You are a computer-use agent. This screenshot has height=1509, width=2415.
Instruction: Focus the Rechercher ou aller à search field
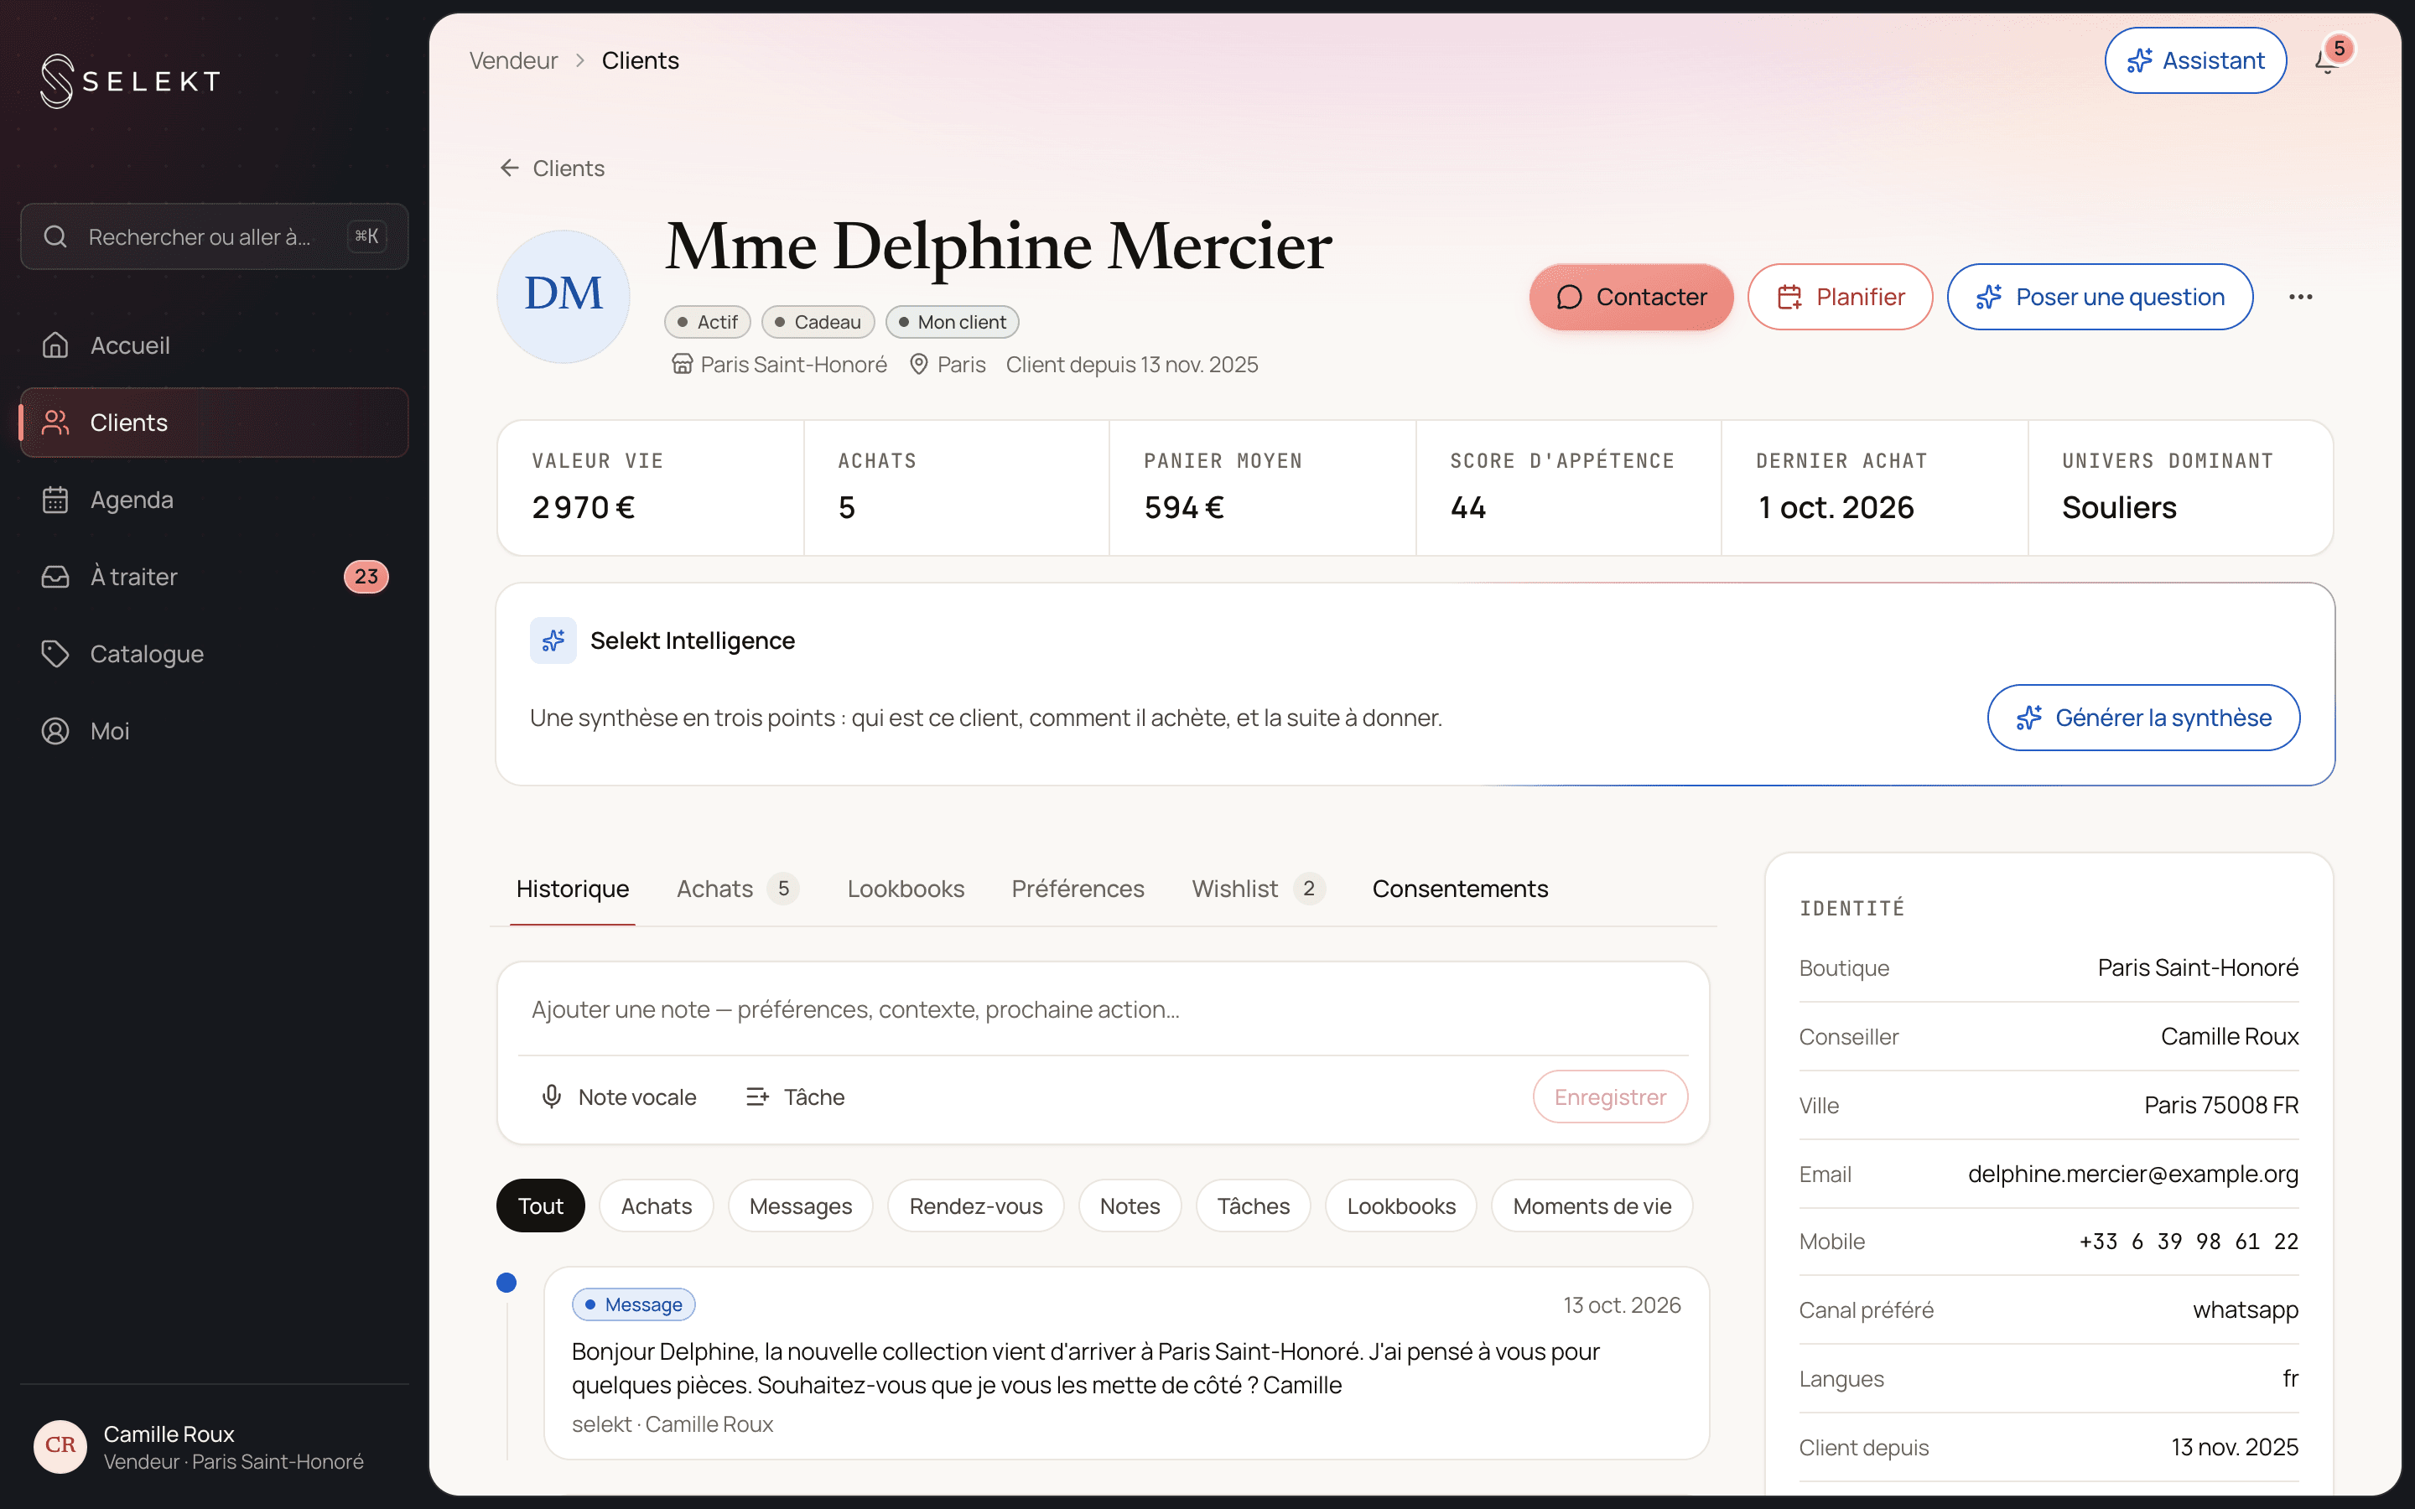click(215, 236)
